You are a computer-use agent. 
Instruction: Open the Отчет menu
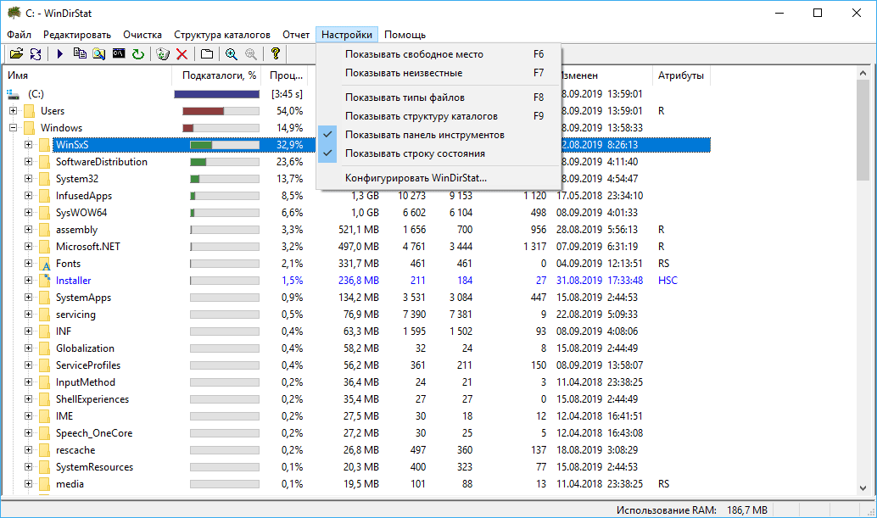[x=296, y=35]
